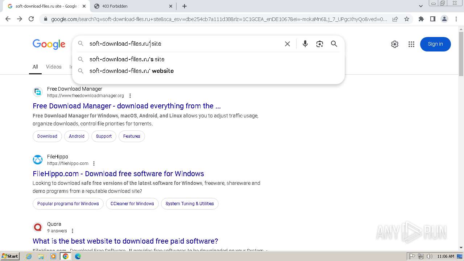Open Free Download Manager favicon

tap(38, 92)
